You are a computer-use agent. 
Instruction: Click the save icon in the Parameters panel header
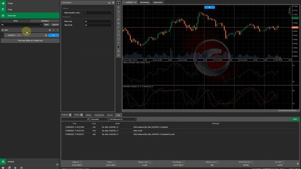pos(109,2)
